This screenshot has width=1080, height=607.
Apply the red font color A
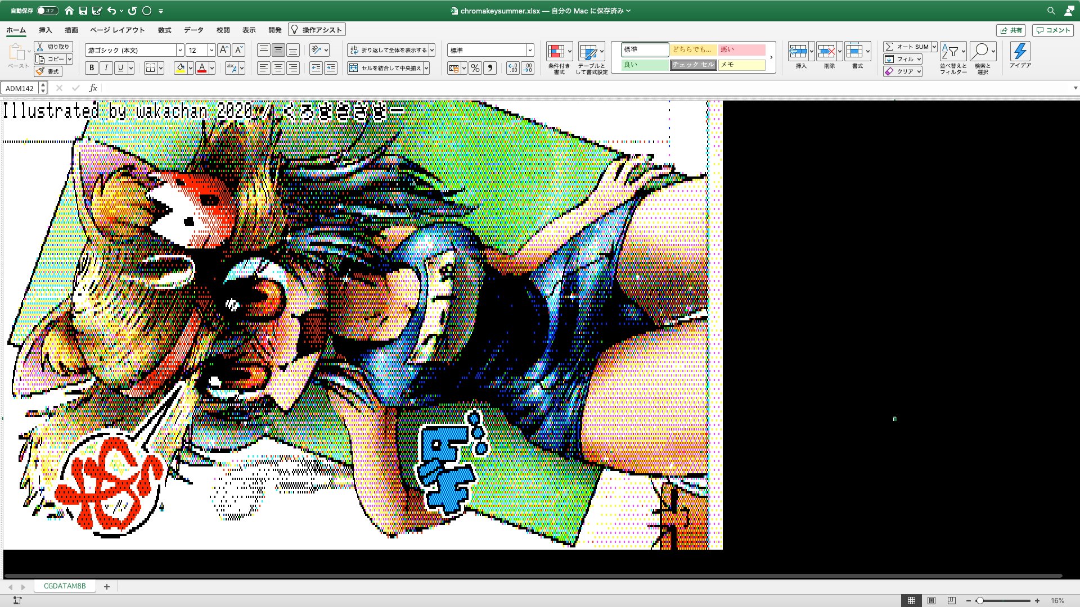[202, 68]
